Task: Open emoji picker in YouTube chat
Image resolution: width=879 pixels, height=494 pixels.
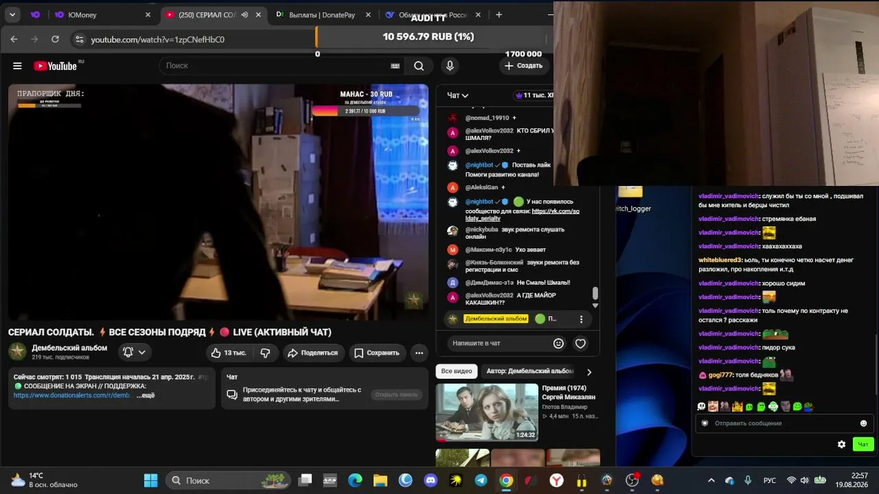Action: pos(558,343)
